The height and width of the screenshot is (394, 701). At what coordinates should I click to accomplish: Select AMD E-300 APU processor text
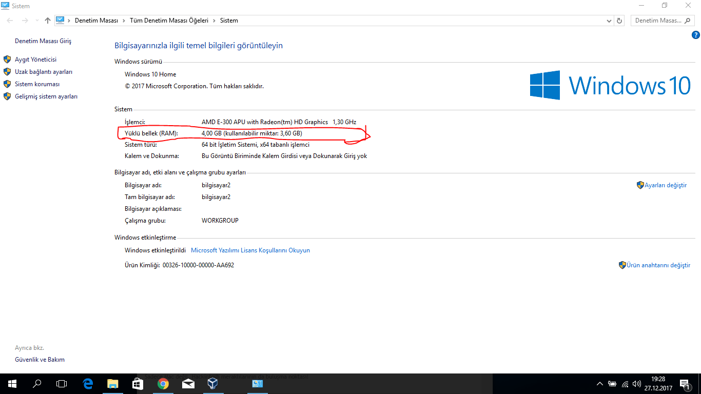point(279,122)
